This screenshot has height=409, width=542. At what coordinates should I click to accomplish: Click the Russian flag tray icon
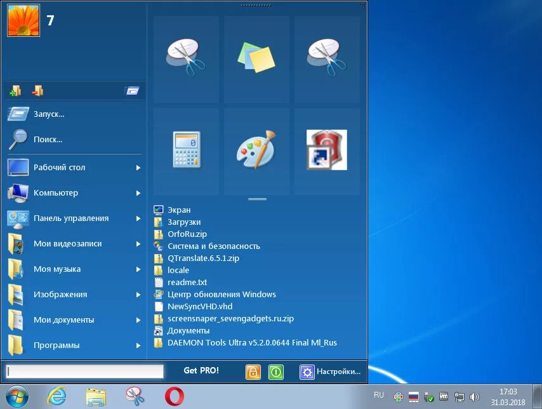(413, 397)
